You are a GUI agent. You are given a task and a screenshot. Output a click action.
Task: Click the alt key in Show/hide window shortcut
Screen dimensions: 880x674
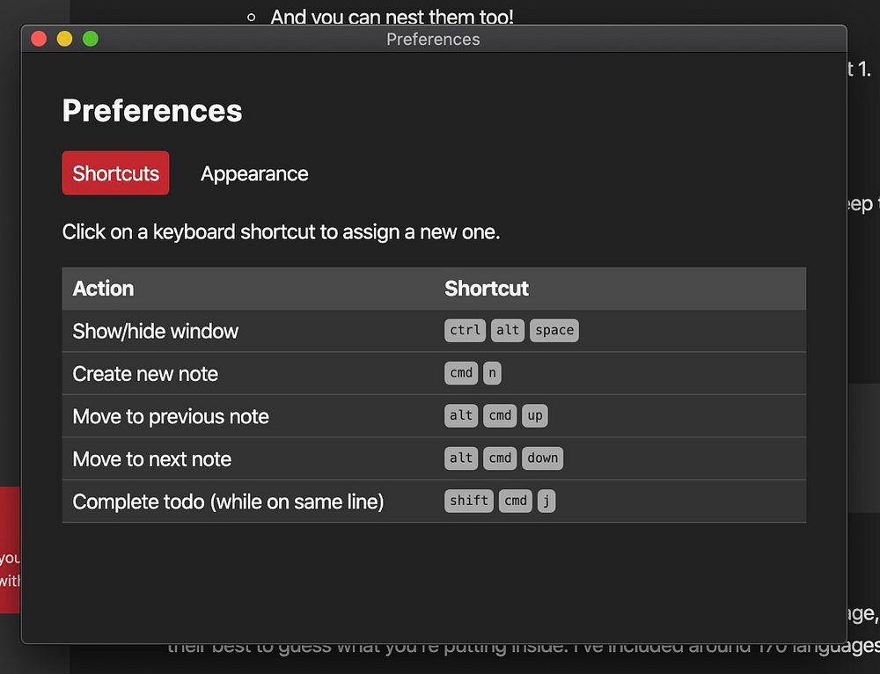tap(508, 331)
